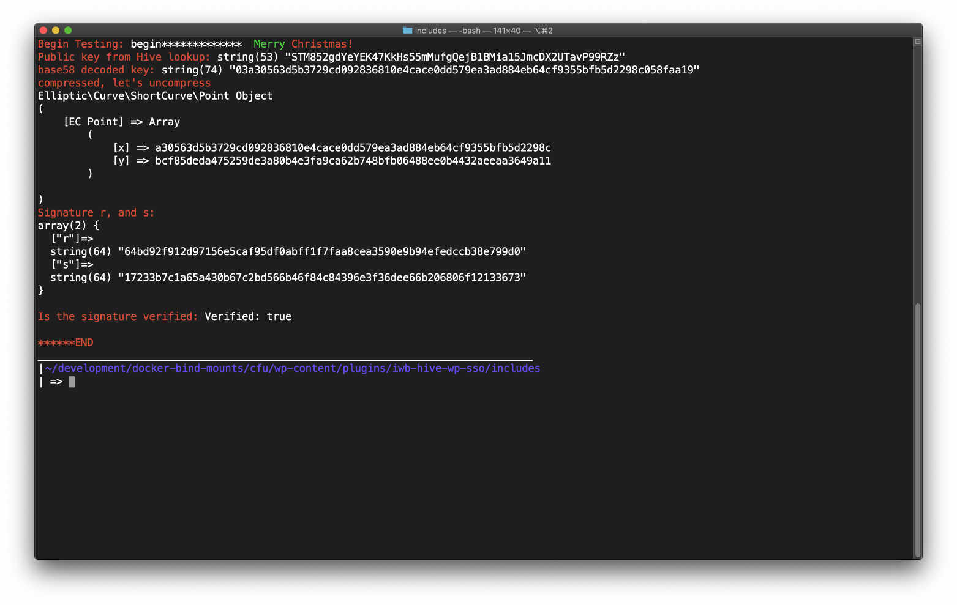Screen dimensions: 957x605
Task: Click 'Verified: true' result text
Action: [x=248, y=316]
